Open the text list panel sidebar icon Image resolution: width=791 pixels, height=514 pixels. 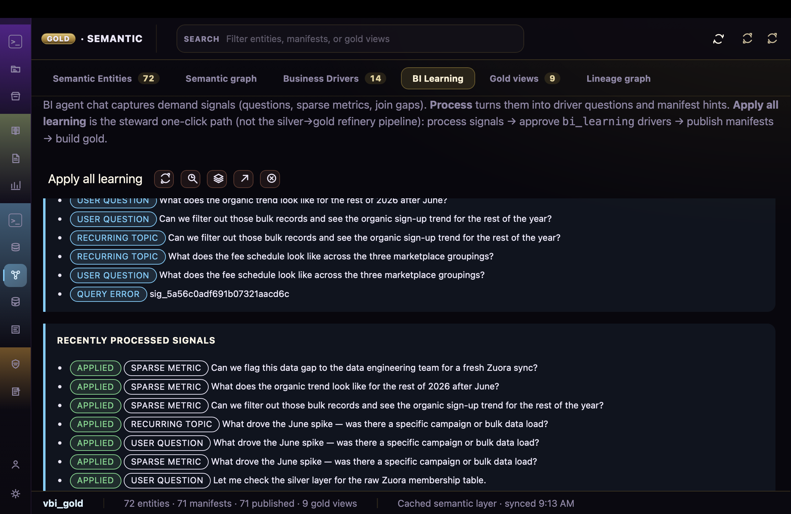coord(16,329)
